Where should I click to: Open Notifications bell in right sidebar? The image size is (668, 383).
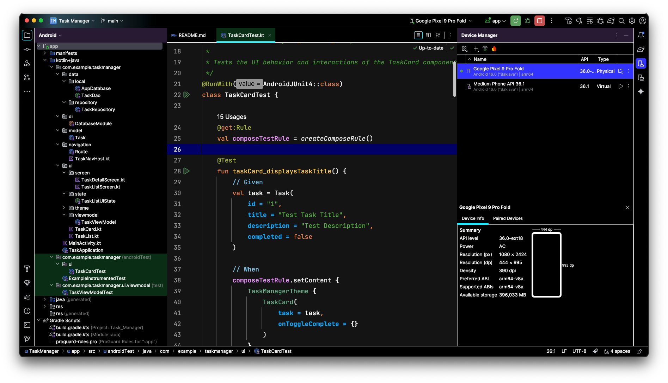point(641,35)
